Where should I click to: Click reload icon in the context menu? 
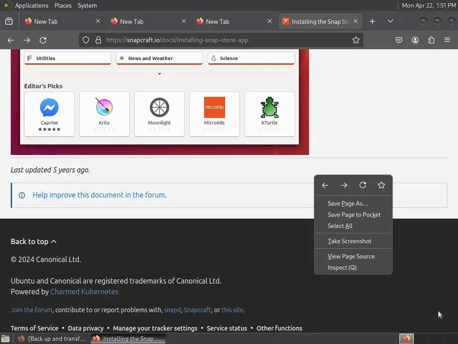tap(363, 185)
